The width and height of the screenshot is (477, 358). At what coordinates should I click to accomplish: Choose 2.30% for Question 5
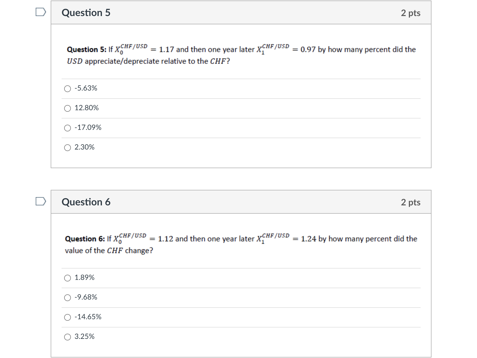point(67,147)
